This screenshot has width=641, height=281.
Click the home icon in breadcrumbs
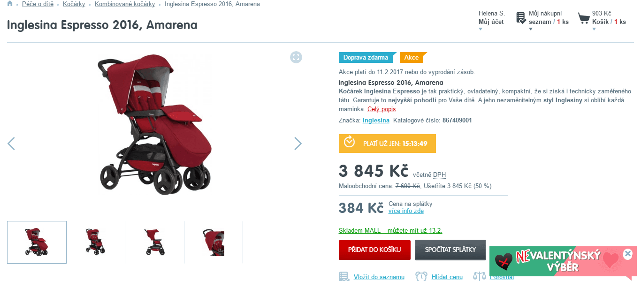[10, 4]
